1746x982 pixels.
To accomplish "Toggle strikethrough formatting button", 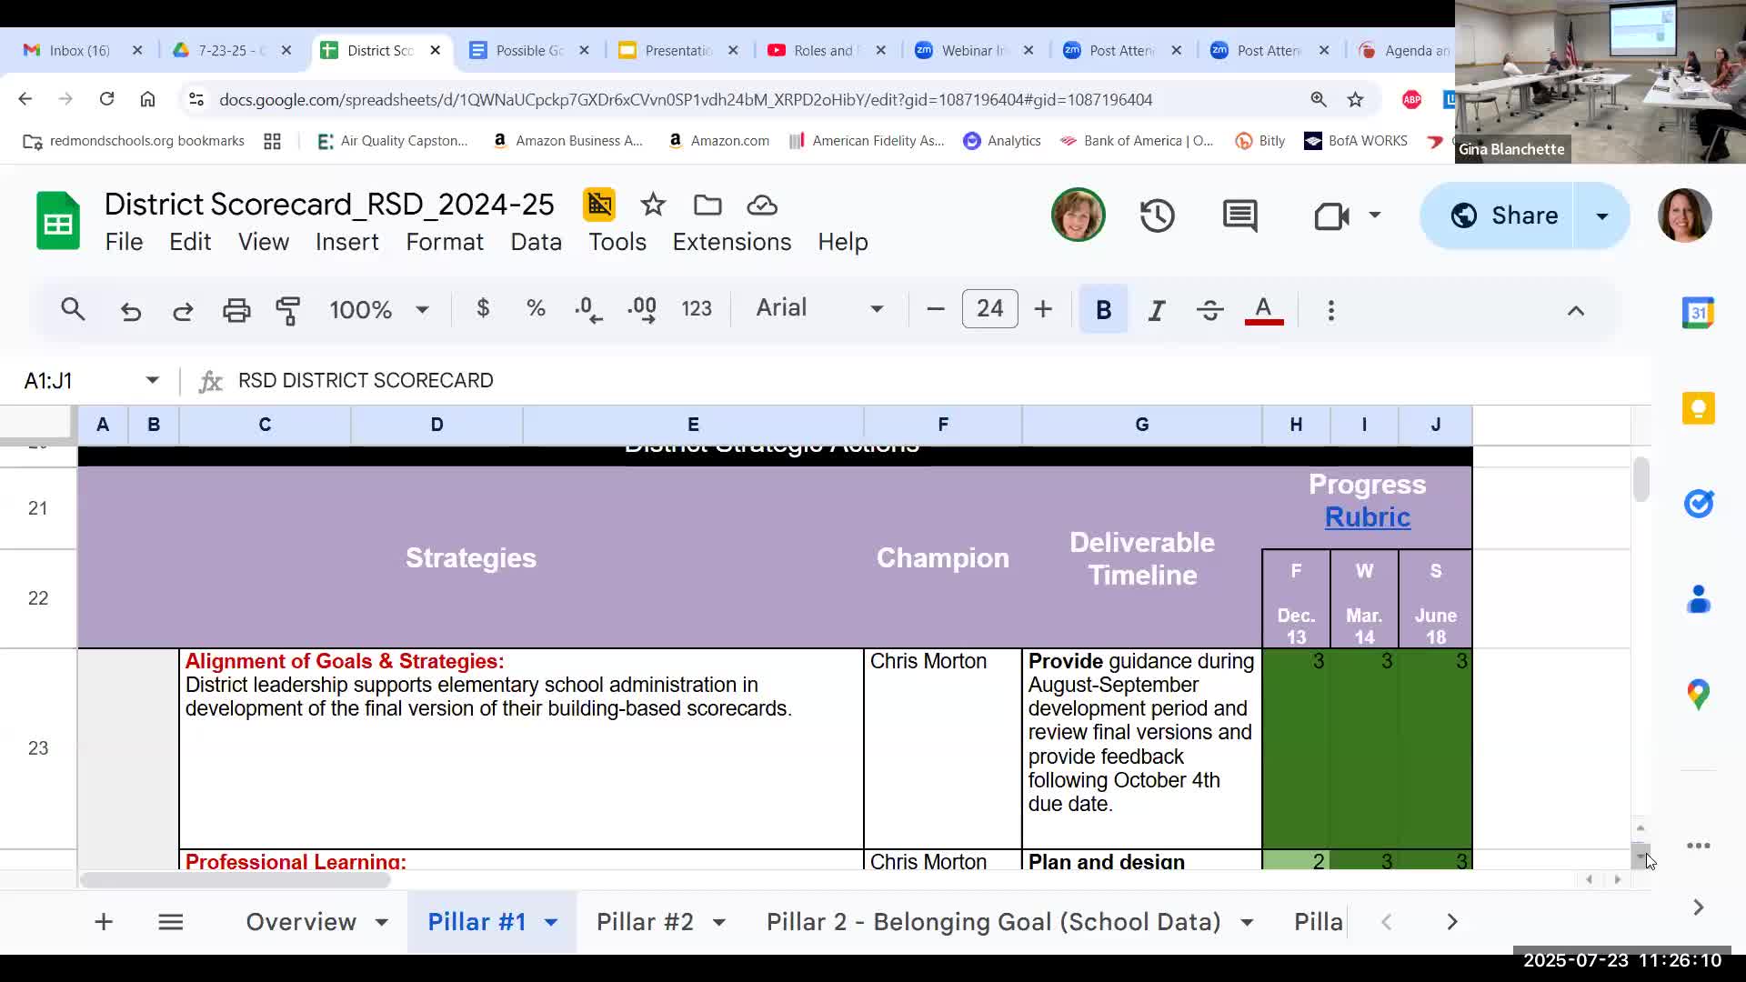I will (1209, 310).
